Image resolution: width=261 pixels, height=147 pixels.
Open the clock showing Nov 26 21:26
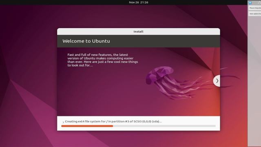139,2
